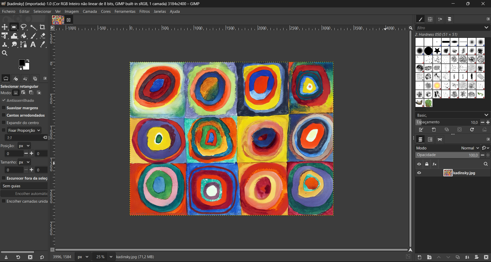
Task: Enable Suavizar margens checkbox
Action: coord(4,108)
